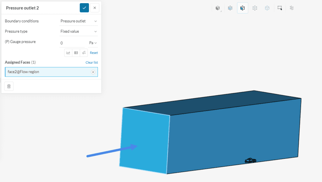Change the Pa pressure unit dropdown

93,43
